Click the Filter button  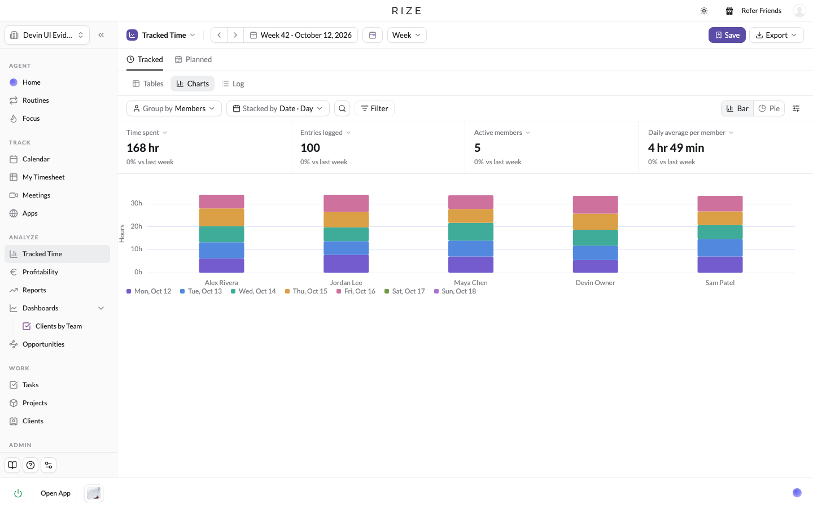(x=374, y=108)
